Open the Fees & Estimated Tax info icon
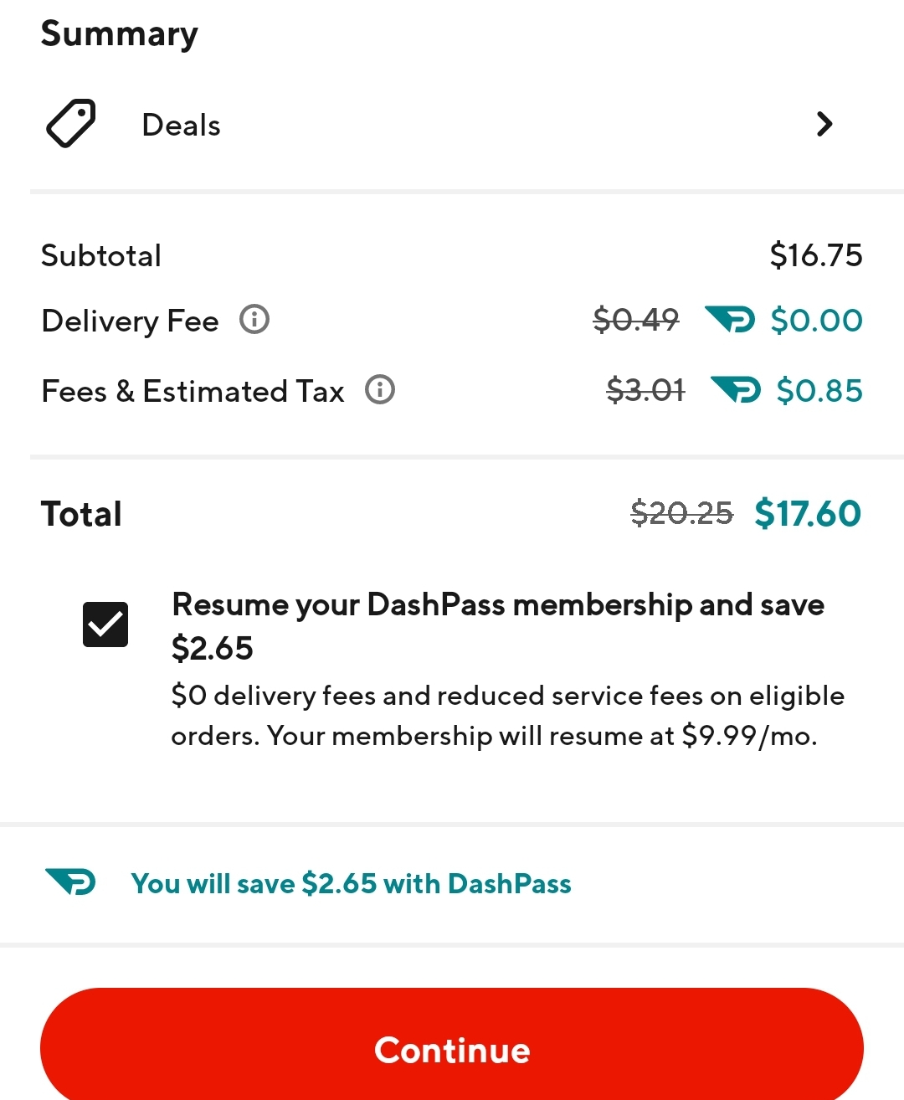Viewport: 904px width, 1100px height. pyautogui.click(x=380, y=389)
